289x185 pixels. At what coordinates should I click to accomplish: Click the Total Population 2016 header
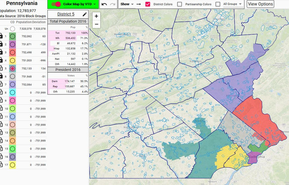pyautogui.click(x=68, y=21)
